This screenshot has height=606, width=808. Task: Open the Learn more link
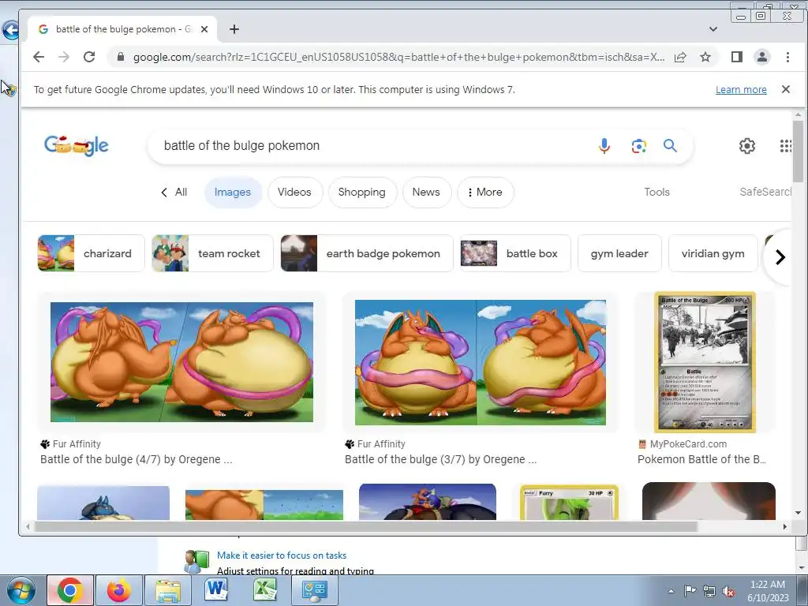click(741, 90)
